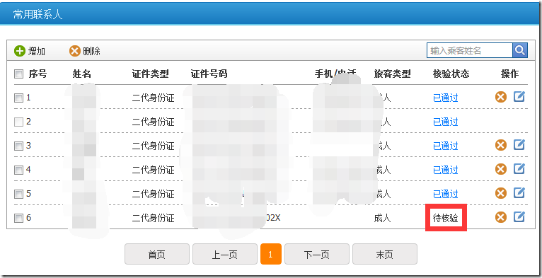The width and height of the screenshot is (542, 278).
Task: Click 二代身份证 cell in row 4
Action: [x=153, y=170]
